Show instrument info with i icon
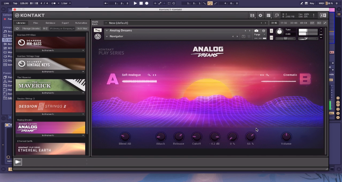This screenshot has width=342, height=182. click(263, 31)
